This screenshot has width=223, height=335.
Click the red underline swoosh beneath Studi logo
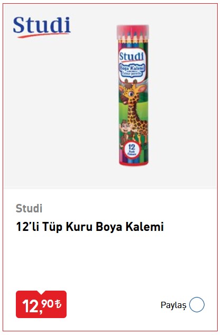(43, 35)
